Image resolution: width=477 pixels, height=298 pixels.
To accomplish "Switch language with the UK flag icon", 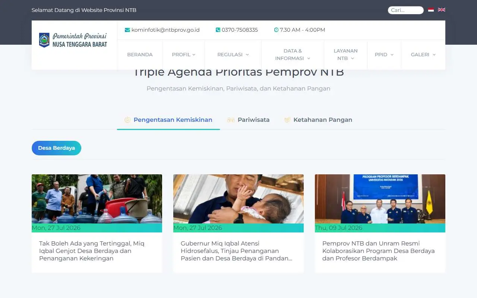I will [442, 10].
